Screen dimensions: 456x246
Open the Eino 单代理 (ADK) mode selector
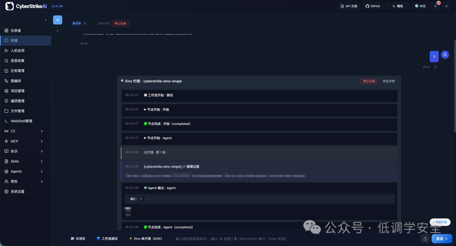click(148, 239)
